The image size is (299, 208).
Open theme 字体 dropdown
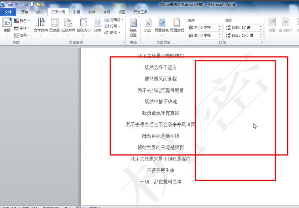(x=22, y=28)
